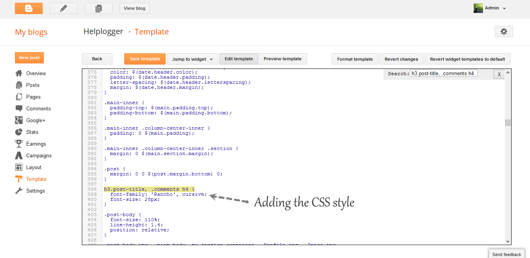530x258 pixels.
Task: Open the Admin account dropdown arrow
Action: 505,9
